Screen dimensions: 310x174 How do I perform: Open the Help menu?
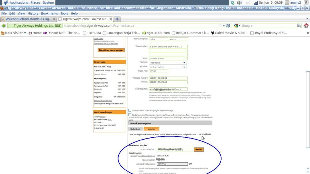pyautogui.click(x=74, y=13)
